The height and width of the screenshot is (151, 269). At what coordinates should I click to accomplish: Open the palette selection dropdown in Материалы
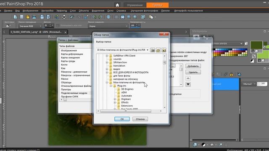click(241, 44)
